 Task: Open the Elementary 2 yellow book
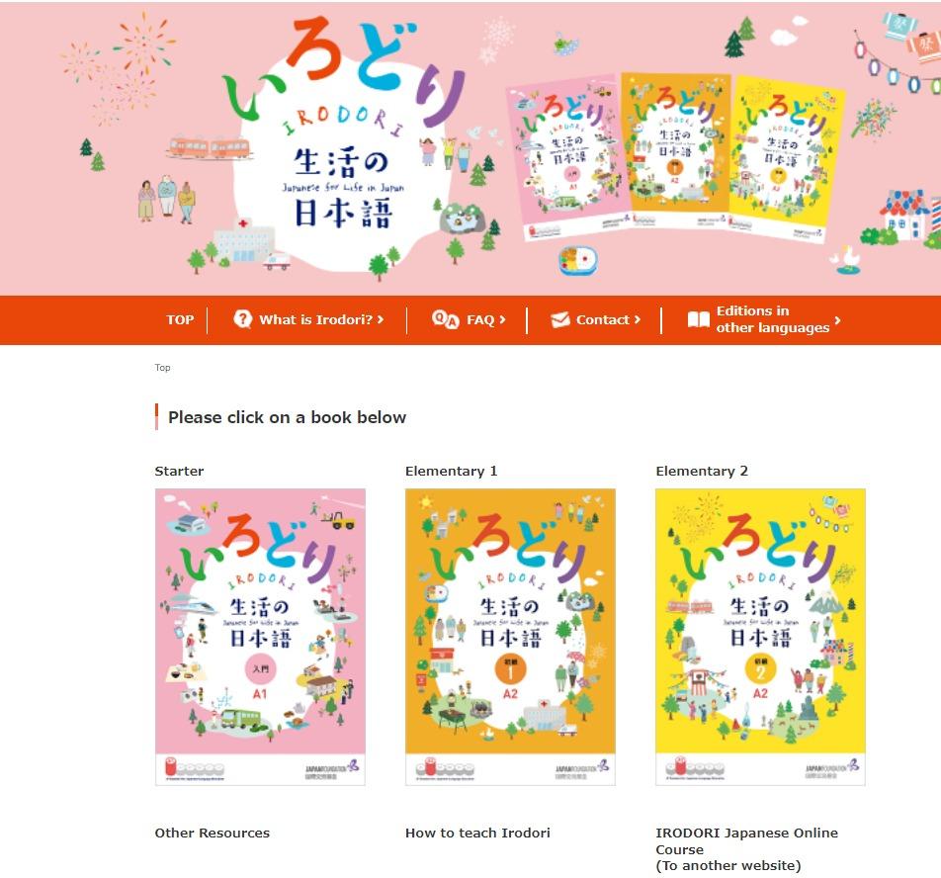[x=760, y=637]
